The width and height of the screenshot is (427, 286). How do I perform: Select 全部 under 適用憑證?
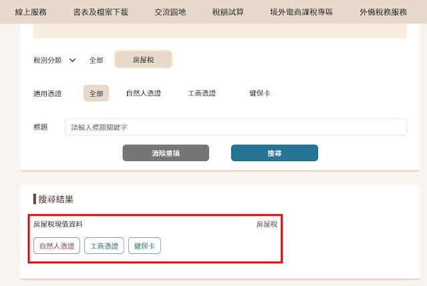[x=96, y=93]
